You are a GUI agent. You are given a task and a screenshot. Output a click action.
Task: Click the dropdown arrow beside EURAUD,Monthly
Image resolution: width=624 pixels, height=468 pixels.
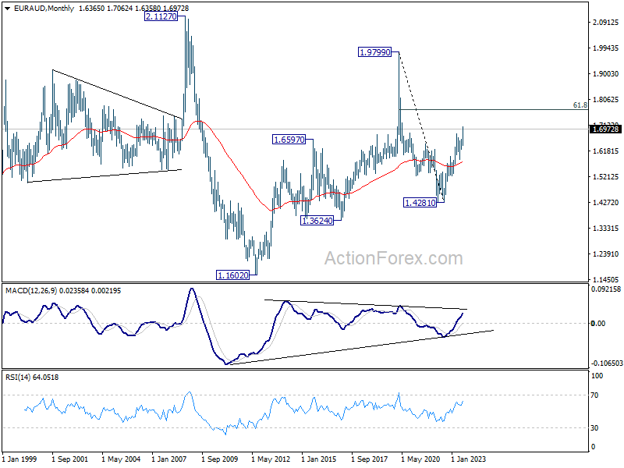[x=8, y=9]
